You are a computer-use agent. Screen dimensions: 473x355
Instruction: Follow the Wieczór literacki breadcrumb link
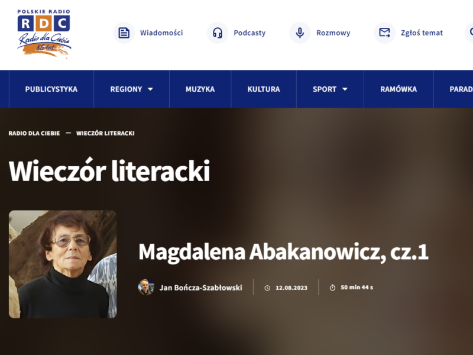point(105,133)
